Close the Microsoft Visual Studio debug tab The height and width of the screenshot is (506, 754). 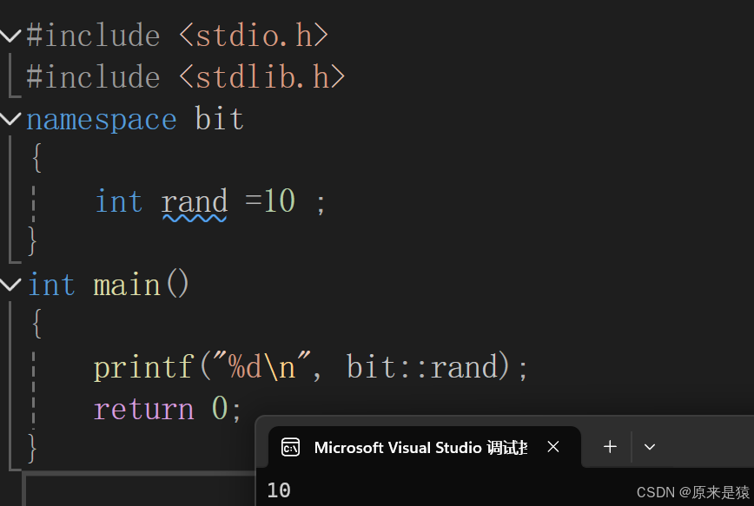[553, 447]
